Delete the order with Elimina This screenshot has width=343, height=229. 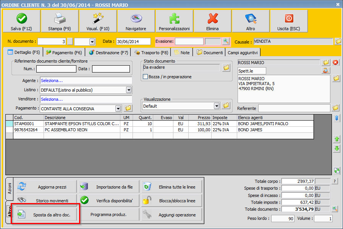(212, 21)
